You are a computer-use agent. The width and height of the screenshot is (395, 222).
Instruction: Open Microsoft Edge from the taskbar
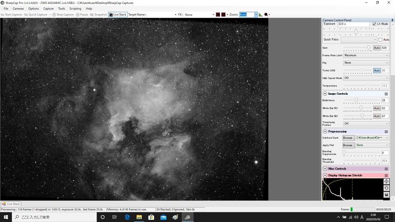point(127,217)
